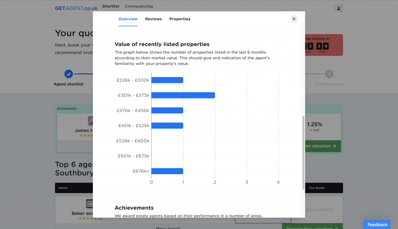Switch to the Reviews tab
This screenshot has height=229, width=398.
(x=153, y=19)
